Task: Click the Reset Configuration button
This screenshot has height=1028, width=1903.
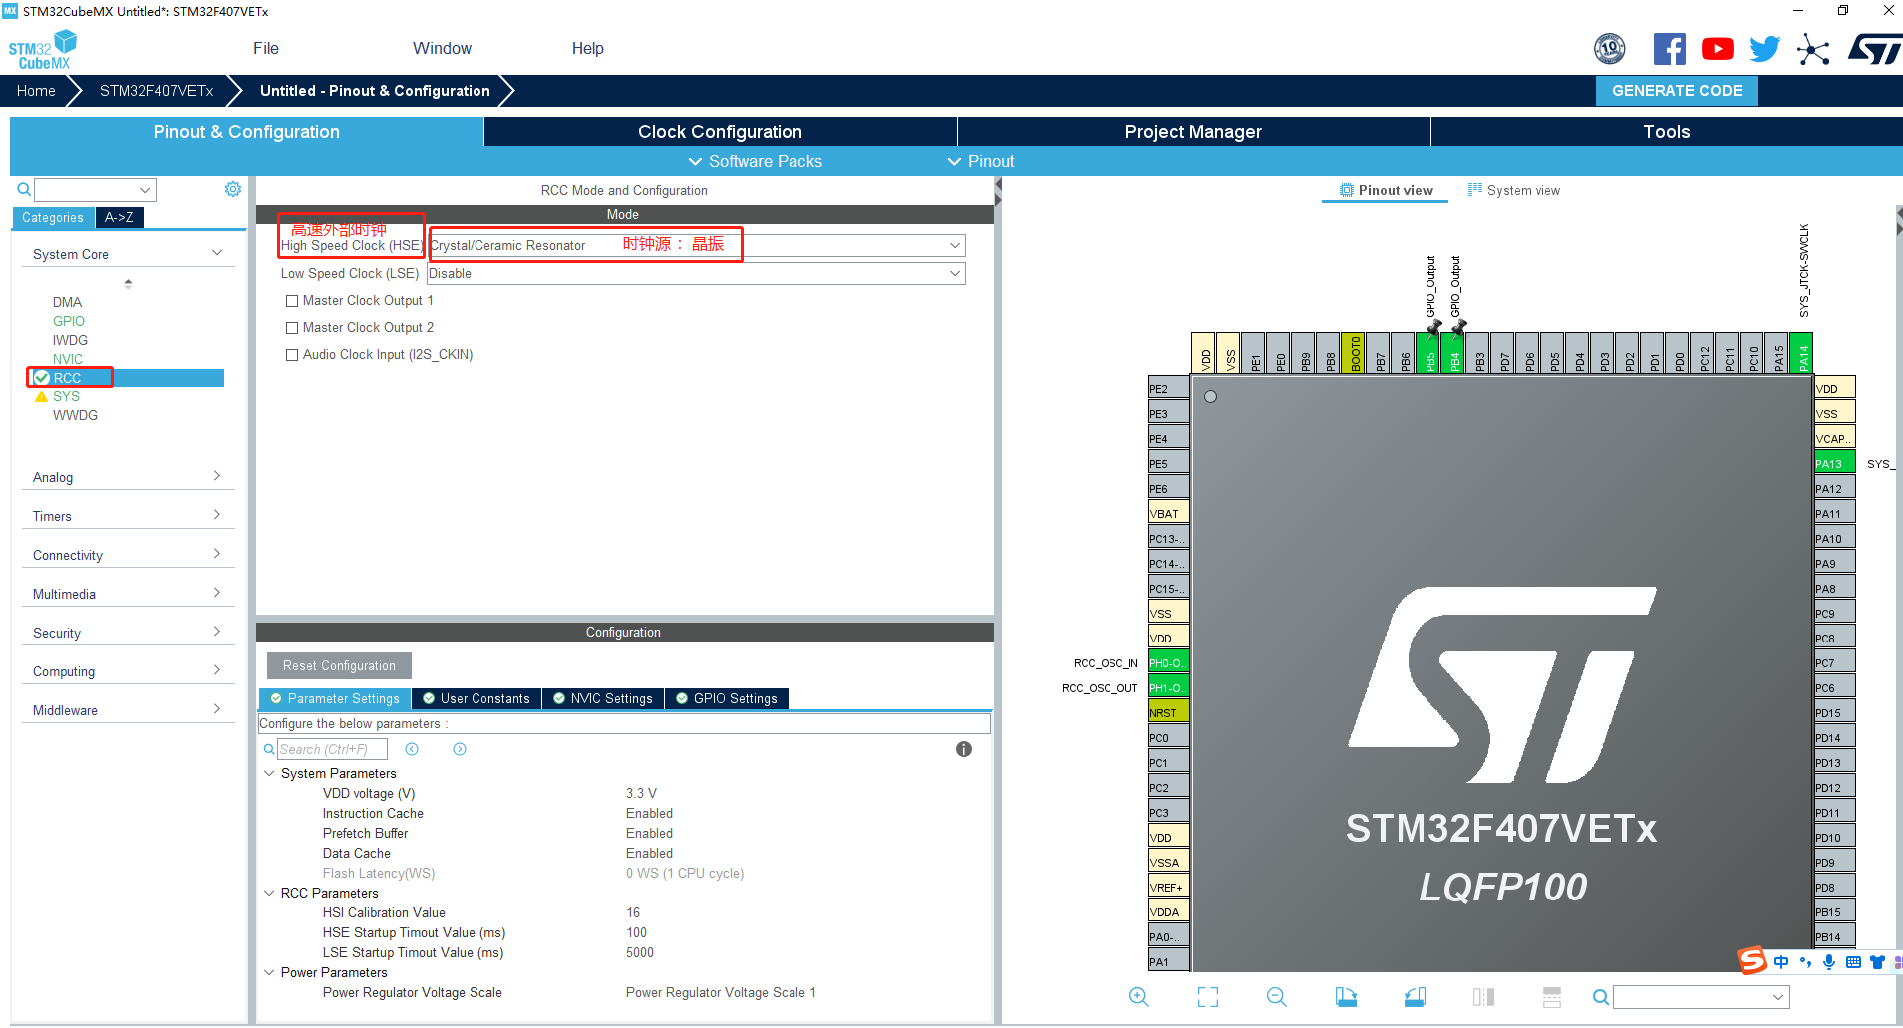Action: tap(338, 665)
